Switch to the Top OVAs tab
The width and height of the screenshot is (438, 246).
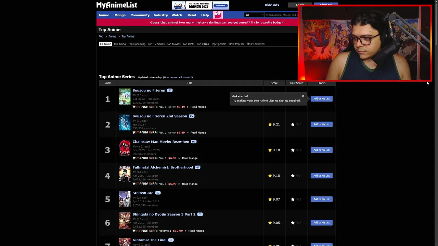pos(189,44)
